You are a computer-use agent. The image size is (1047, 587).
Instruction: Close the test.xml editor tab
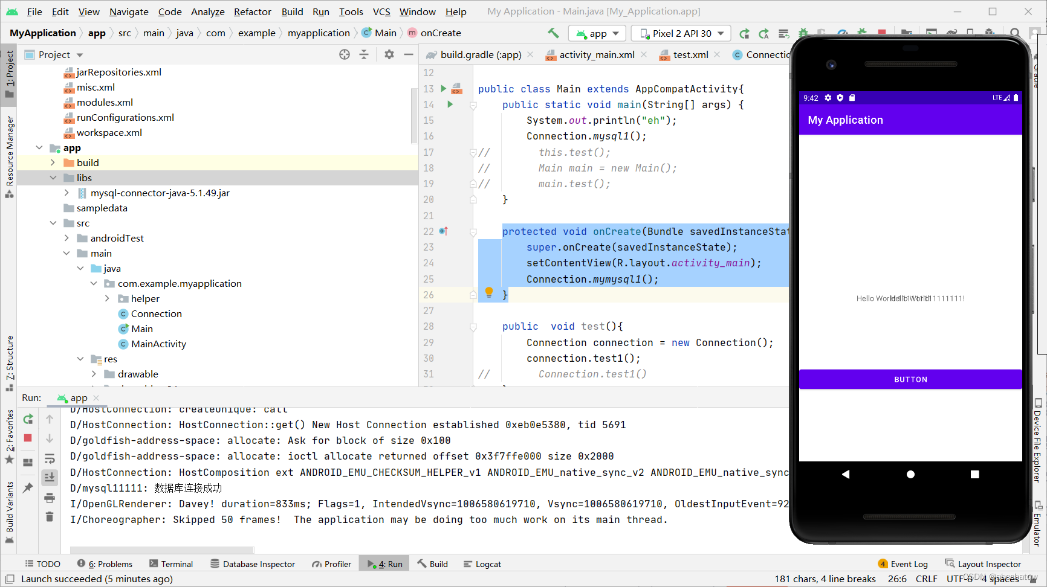(717, 54)
